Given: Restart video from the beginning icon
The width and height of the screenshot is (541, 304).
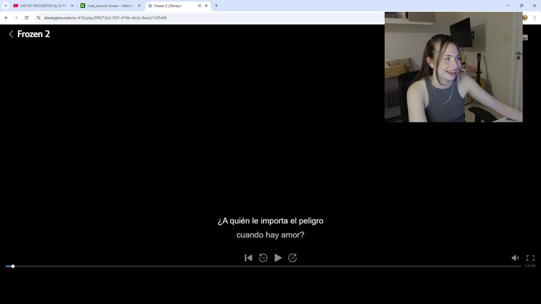Looking at the screenshot, I should pyautogui.click(x=249, y=258).
